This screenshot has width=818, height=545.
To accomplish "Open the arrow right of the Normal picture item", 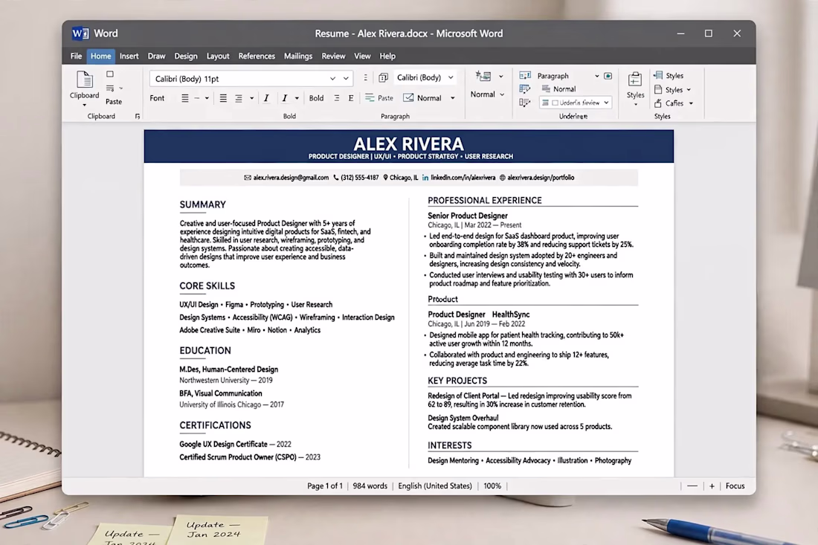I will pos(453,98).
